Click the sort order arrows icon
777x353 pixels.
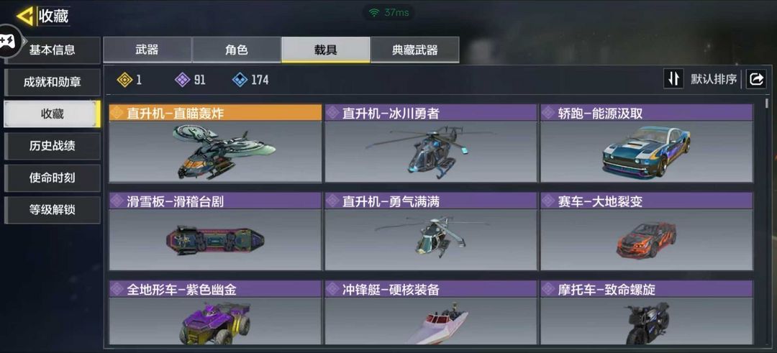(673, 78)
